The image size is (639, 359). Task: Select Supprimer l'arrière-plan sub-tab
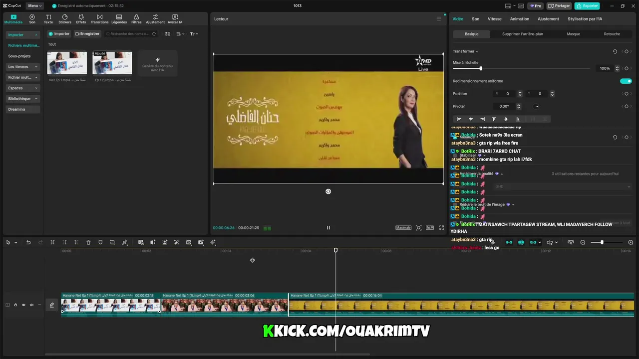(523, 34)
